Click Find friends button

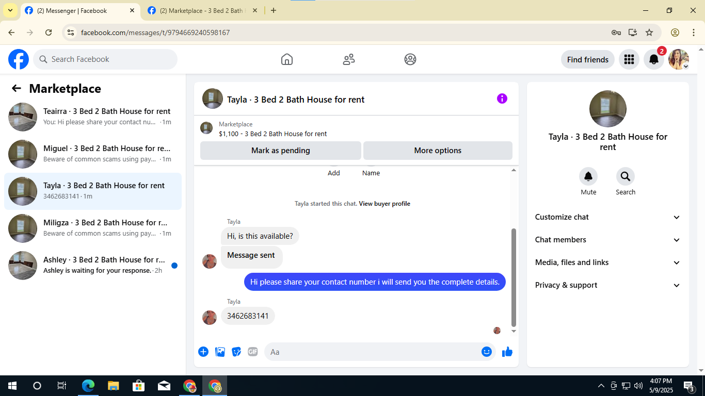coord(588,59)
